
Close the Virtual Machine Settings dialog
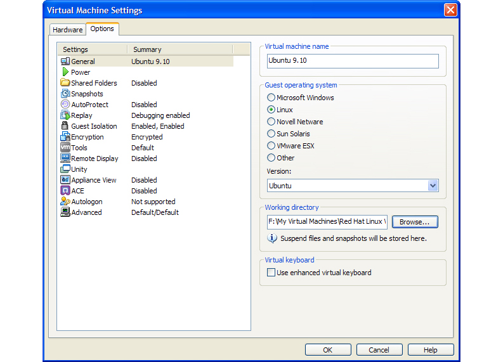click(450, 10)
